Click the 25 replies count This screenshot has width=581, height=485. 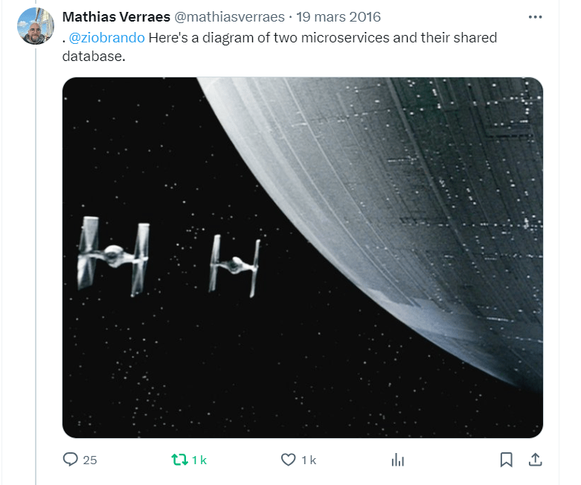(90, 460)
